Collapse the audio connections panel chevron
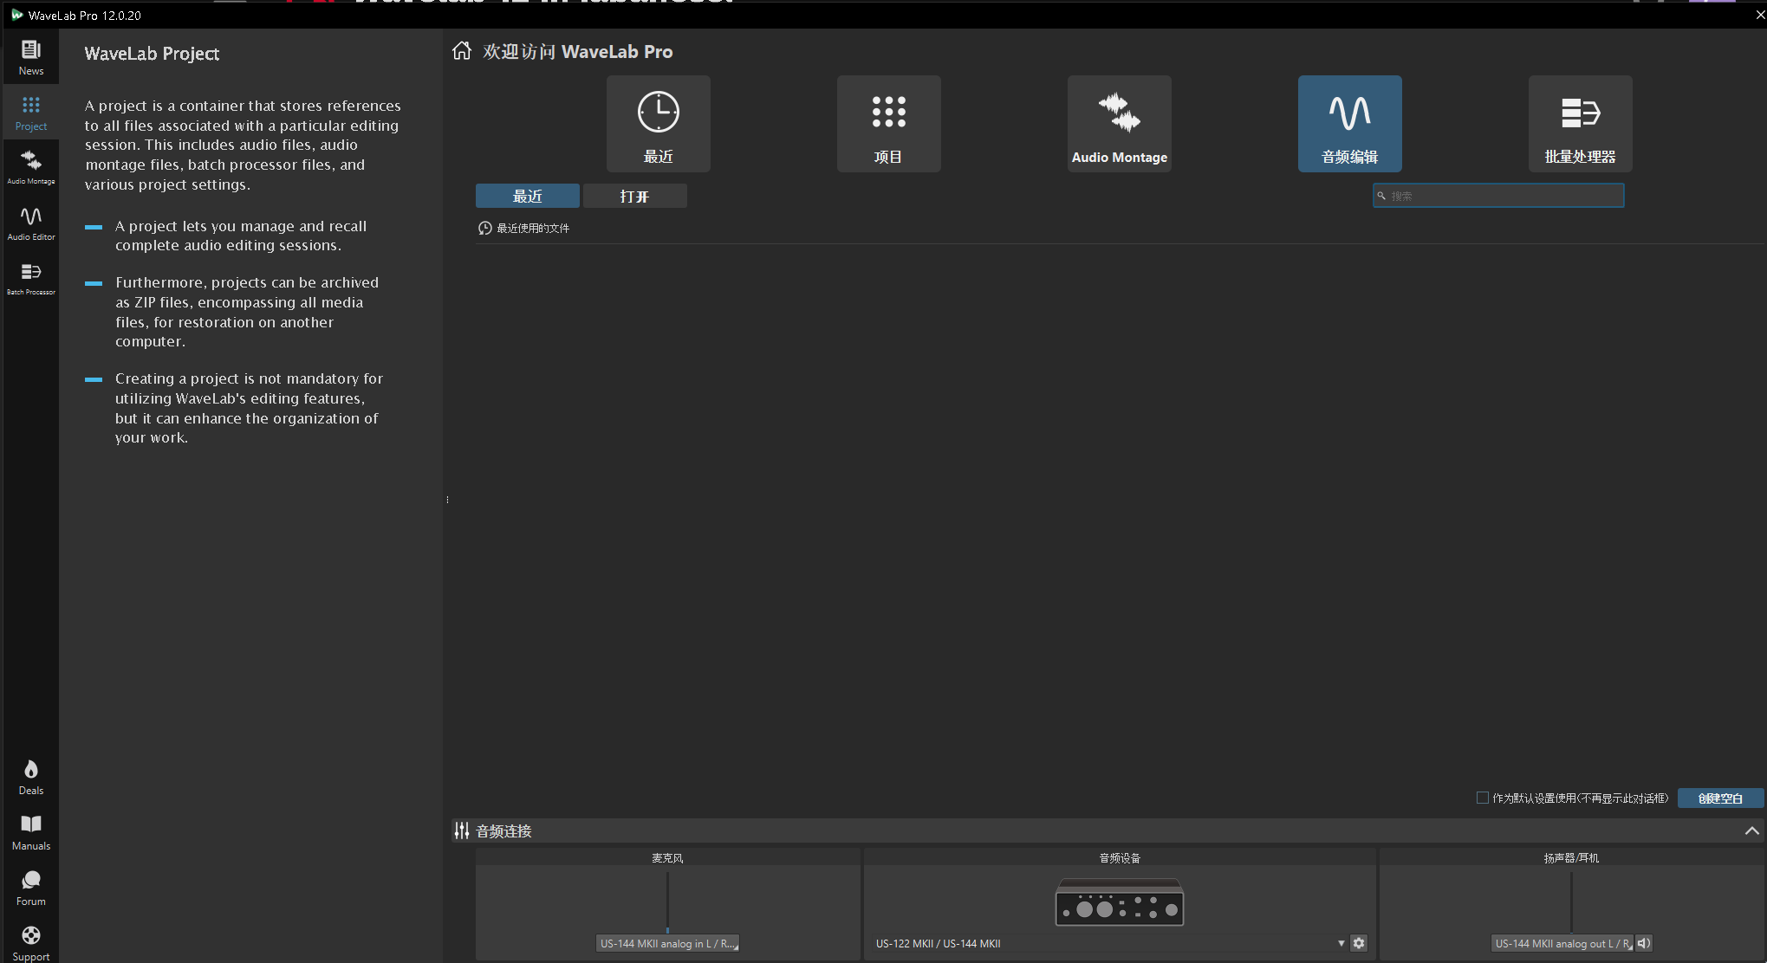This screenshot has width=1767, height=963. pyautogui.click(x=1751, y=831)
